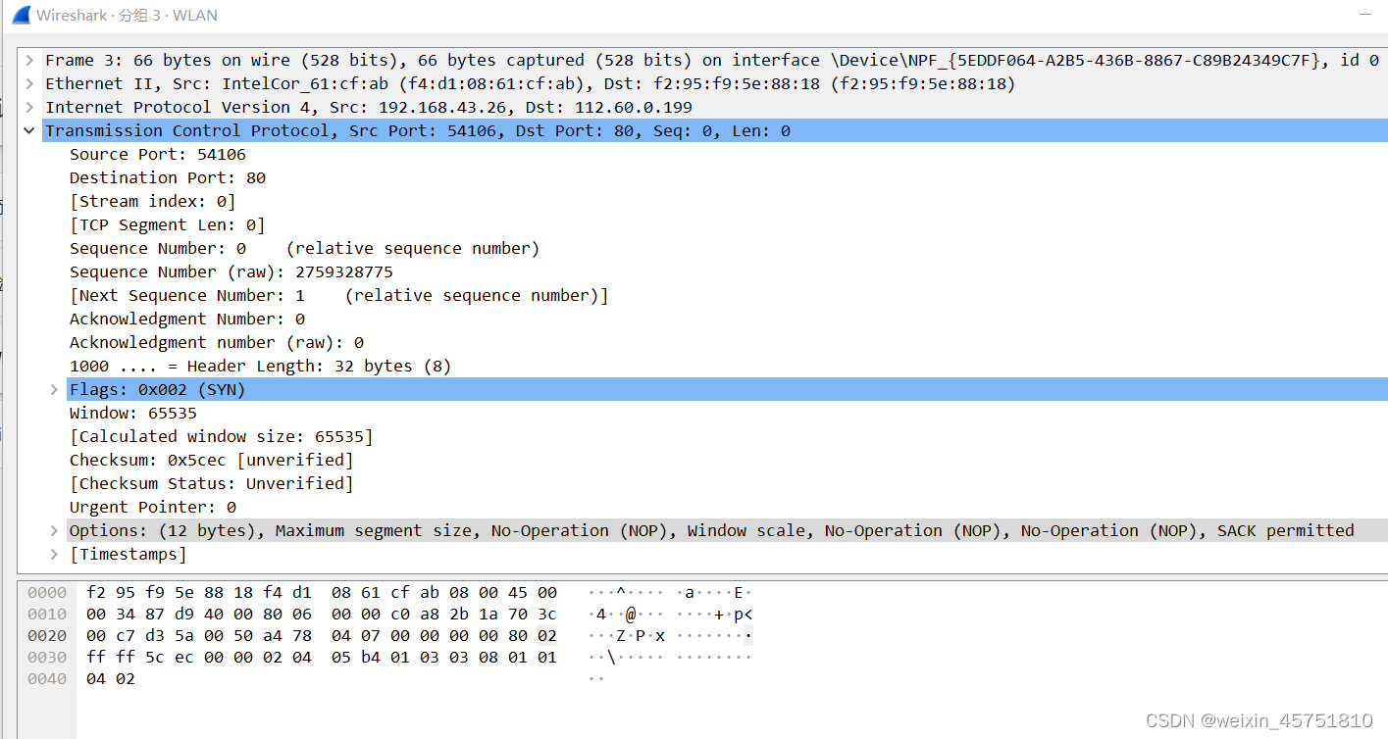The image size is (1388, 739).
Task: Click hex offset 0030 label
Action: [47, 657]
